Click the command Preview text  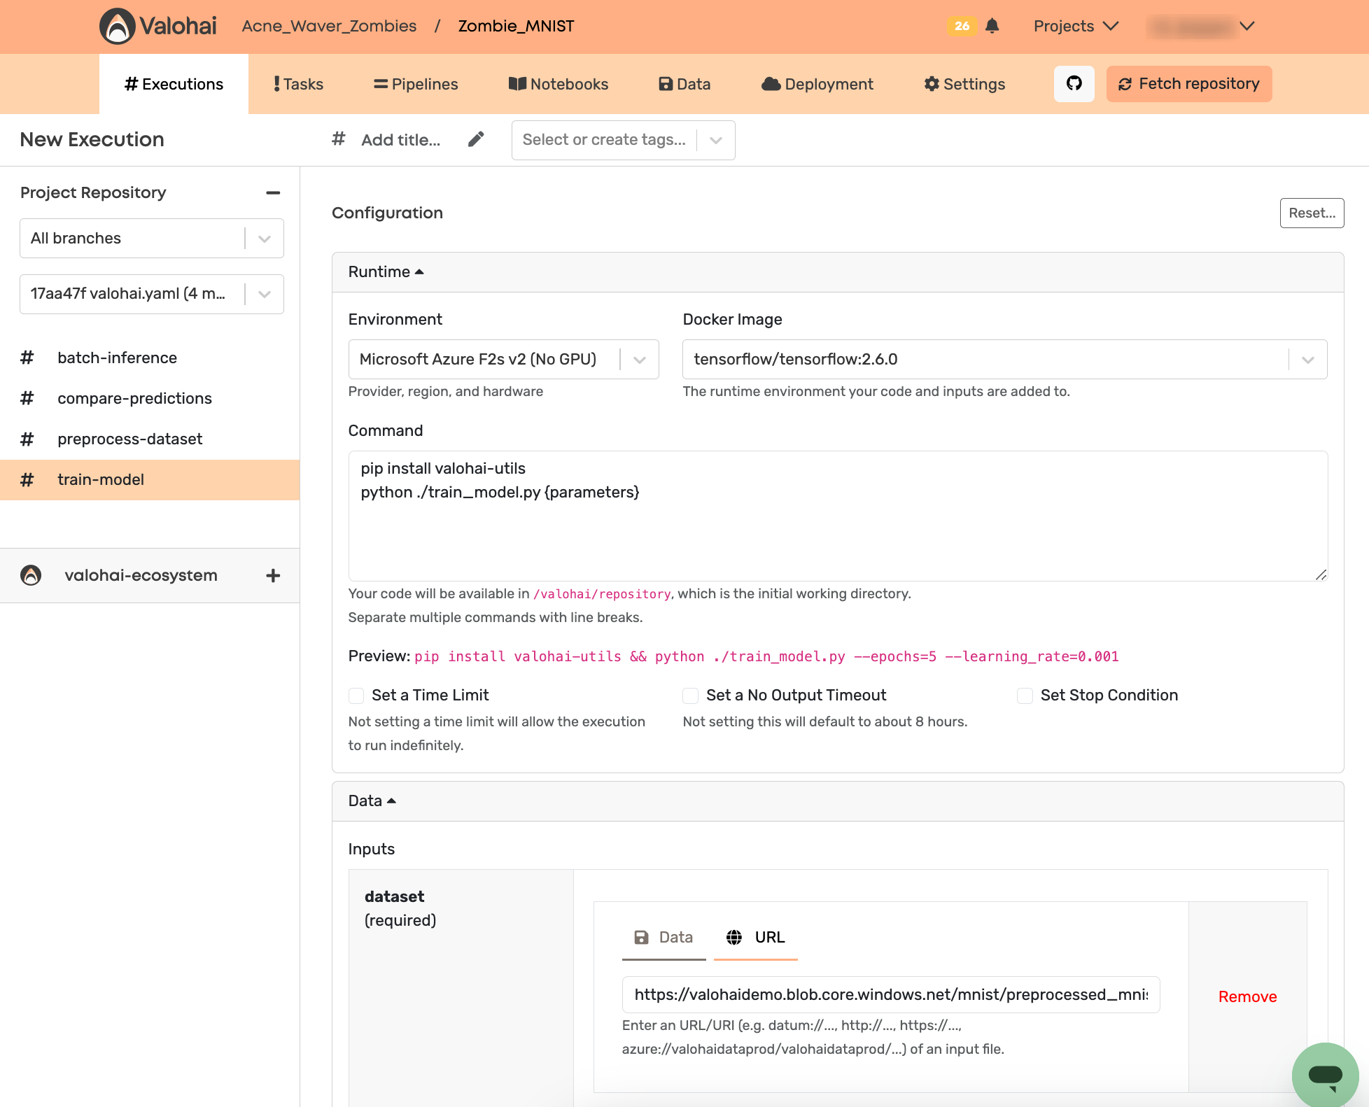pyautogui.click(x=766, y=656)
